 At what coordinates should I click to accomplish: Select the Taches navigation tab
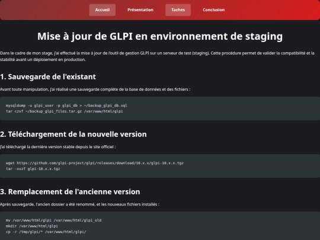click(178, 10)
